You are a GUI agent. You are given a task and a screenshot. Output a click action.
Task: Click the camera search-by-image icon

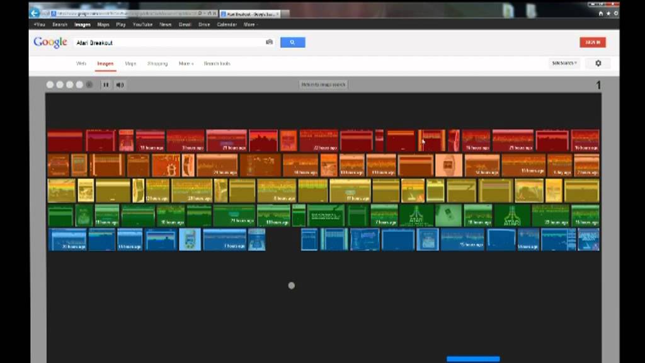(269, 42)
